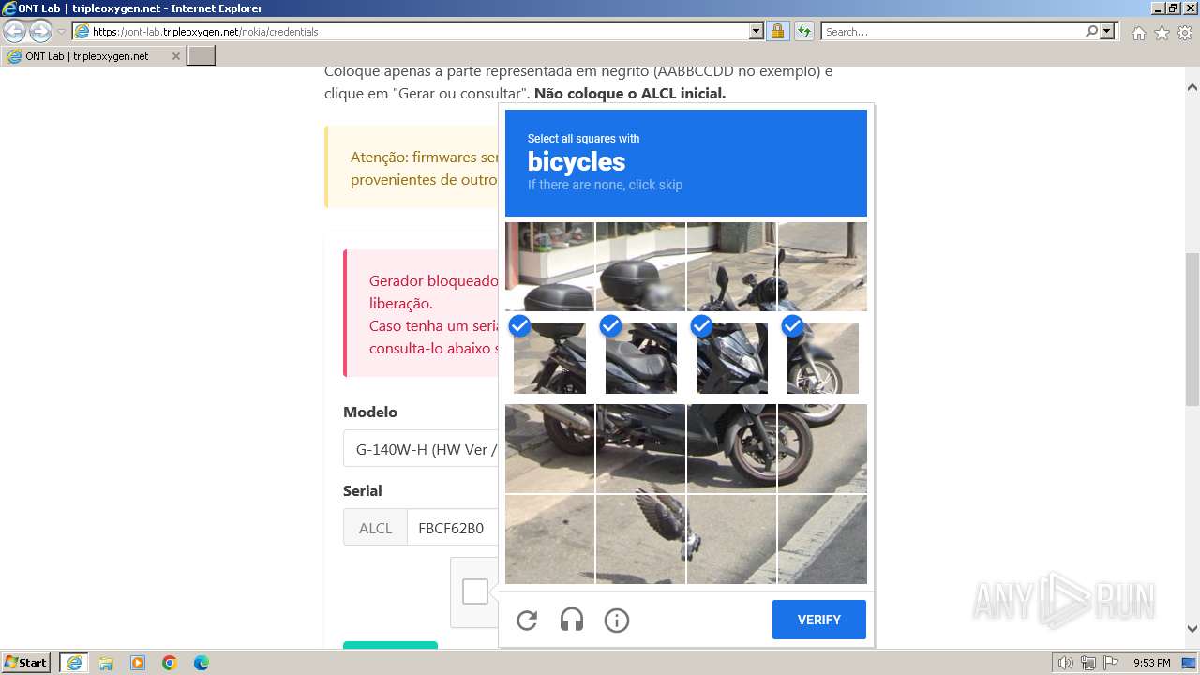
Task: Click the IE Back navigation button
Action: 15,32
